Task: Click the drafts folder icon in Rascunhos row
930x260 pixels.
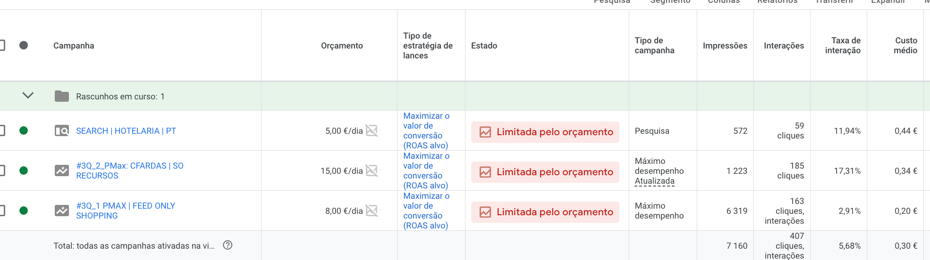Action: [x=62, y=96]
